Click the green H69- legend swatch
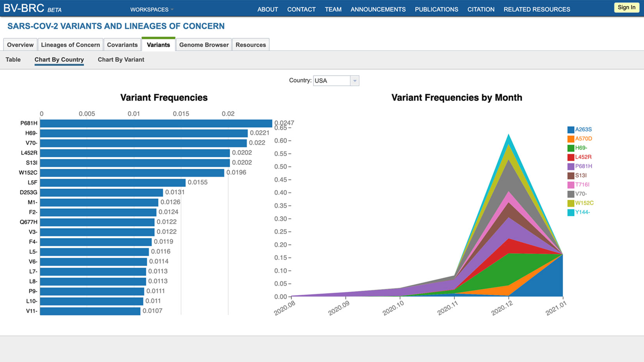 tap(571, 148)
